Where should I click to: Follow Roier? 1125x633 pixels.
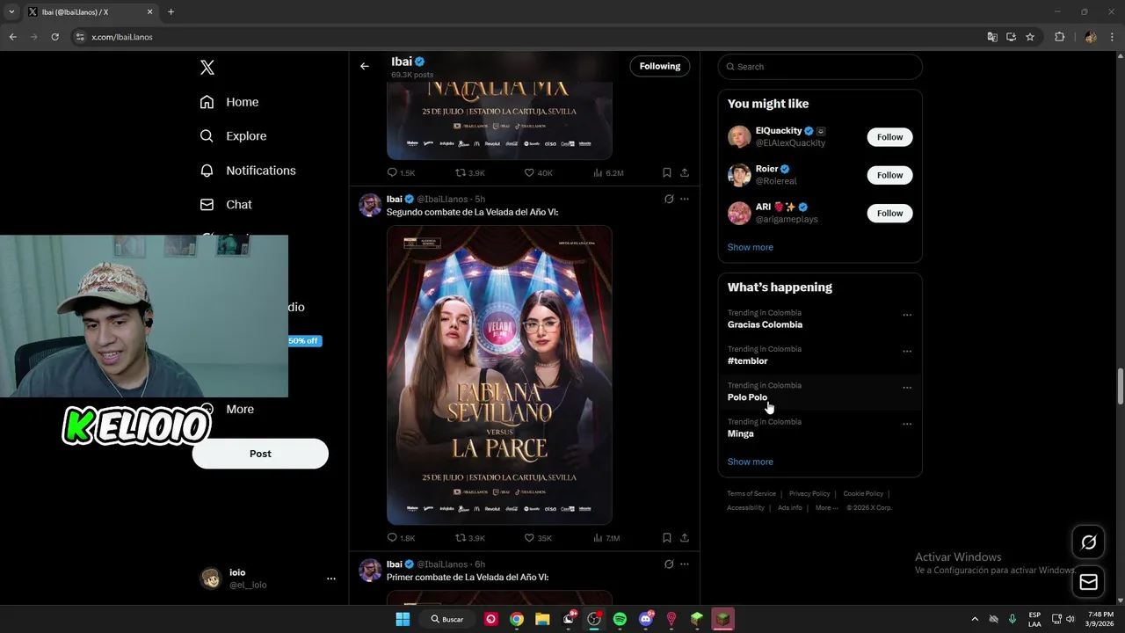(x=889, y=175)
